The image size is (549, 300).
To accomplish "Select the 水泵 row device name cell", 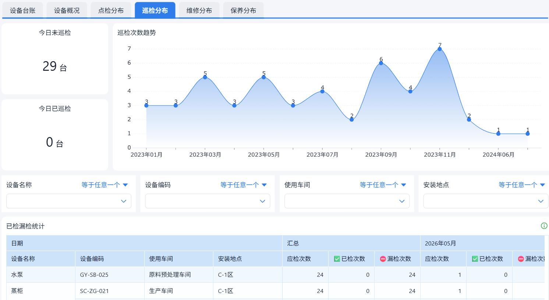I will pos(41,275).
